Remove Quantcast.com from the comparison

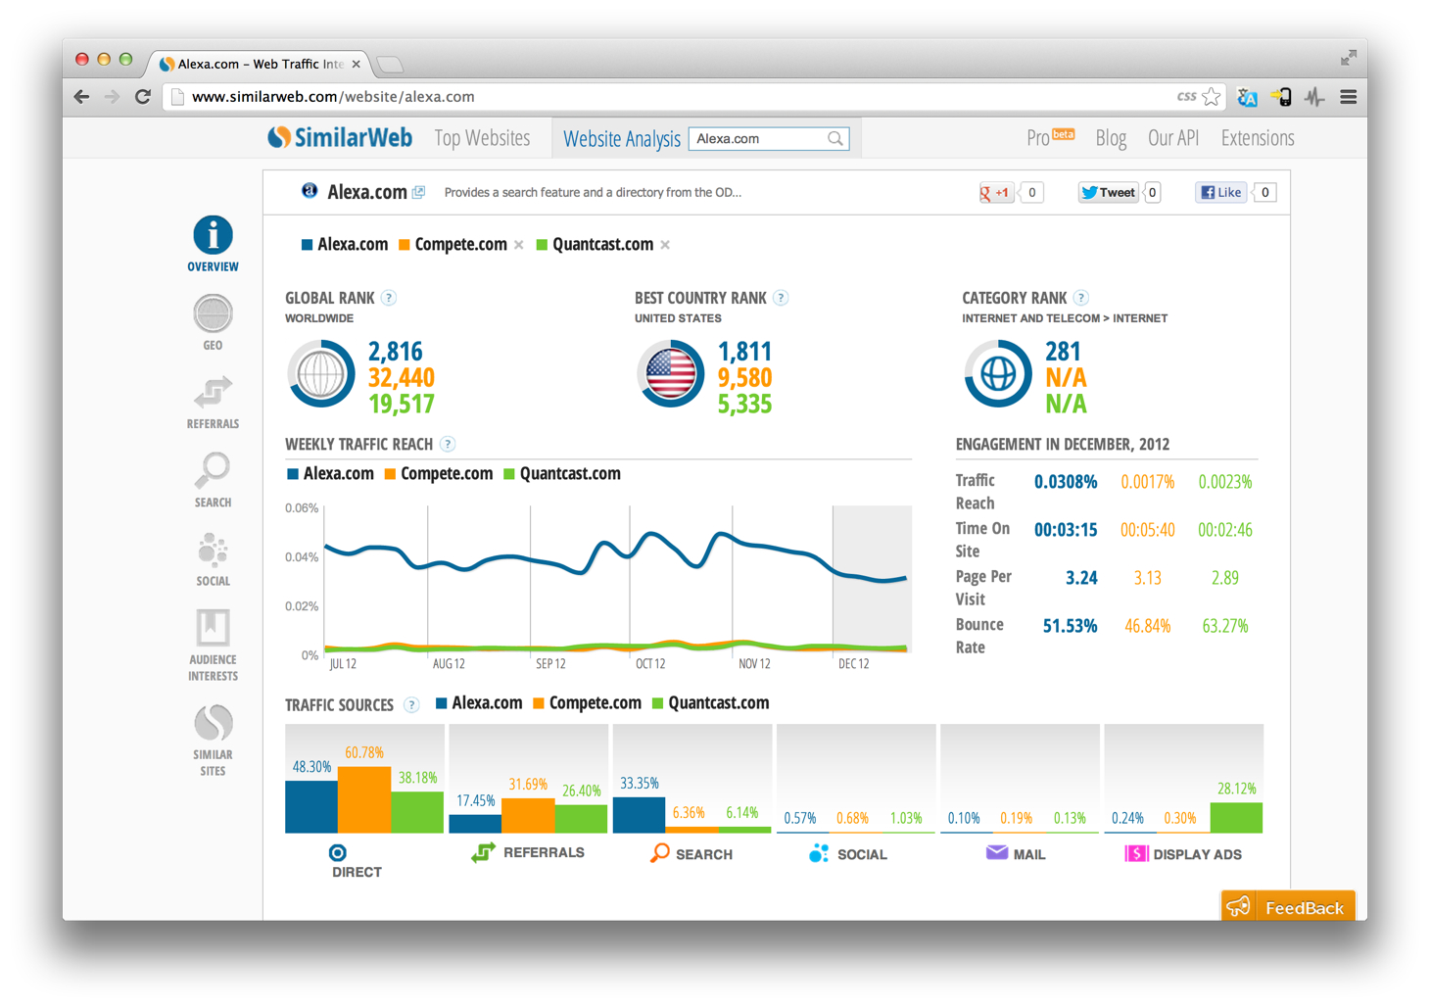coord(665,245)
